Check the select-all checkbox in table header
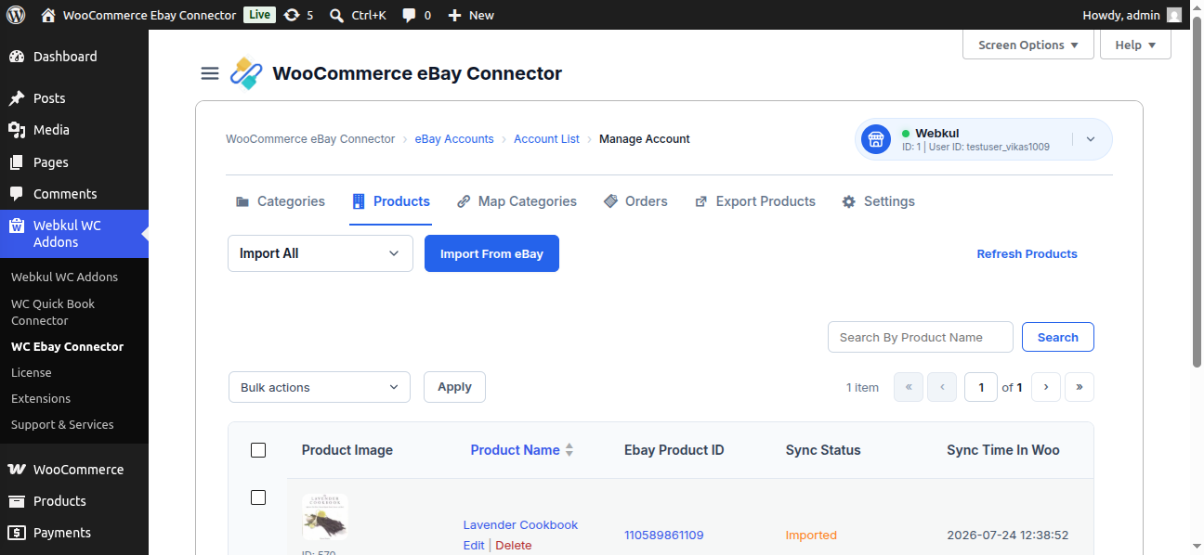Viewport: 1204px width, 555px height. tap(258, 450)
